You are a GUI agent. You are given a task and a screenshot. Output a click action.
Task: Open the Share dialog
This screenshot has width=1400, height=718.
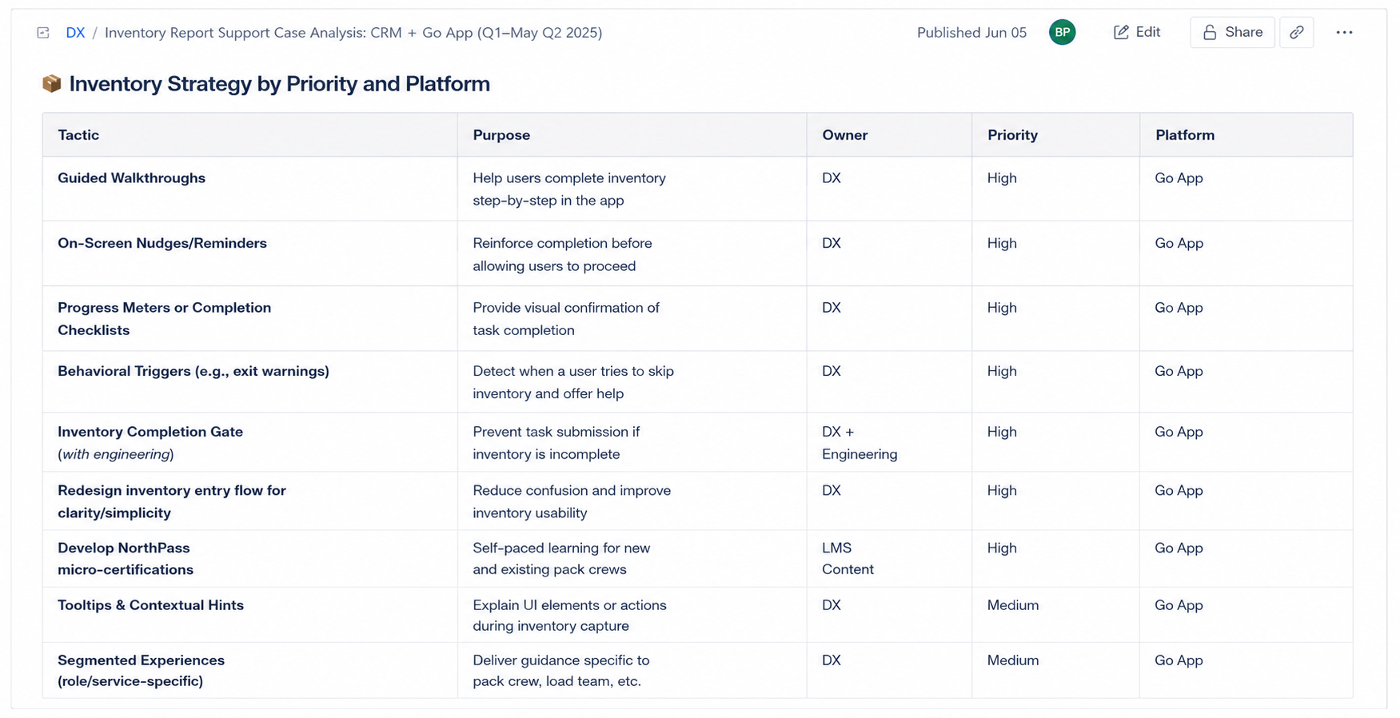pyautogui.click(x=1232, y=32)
